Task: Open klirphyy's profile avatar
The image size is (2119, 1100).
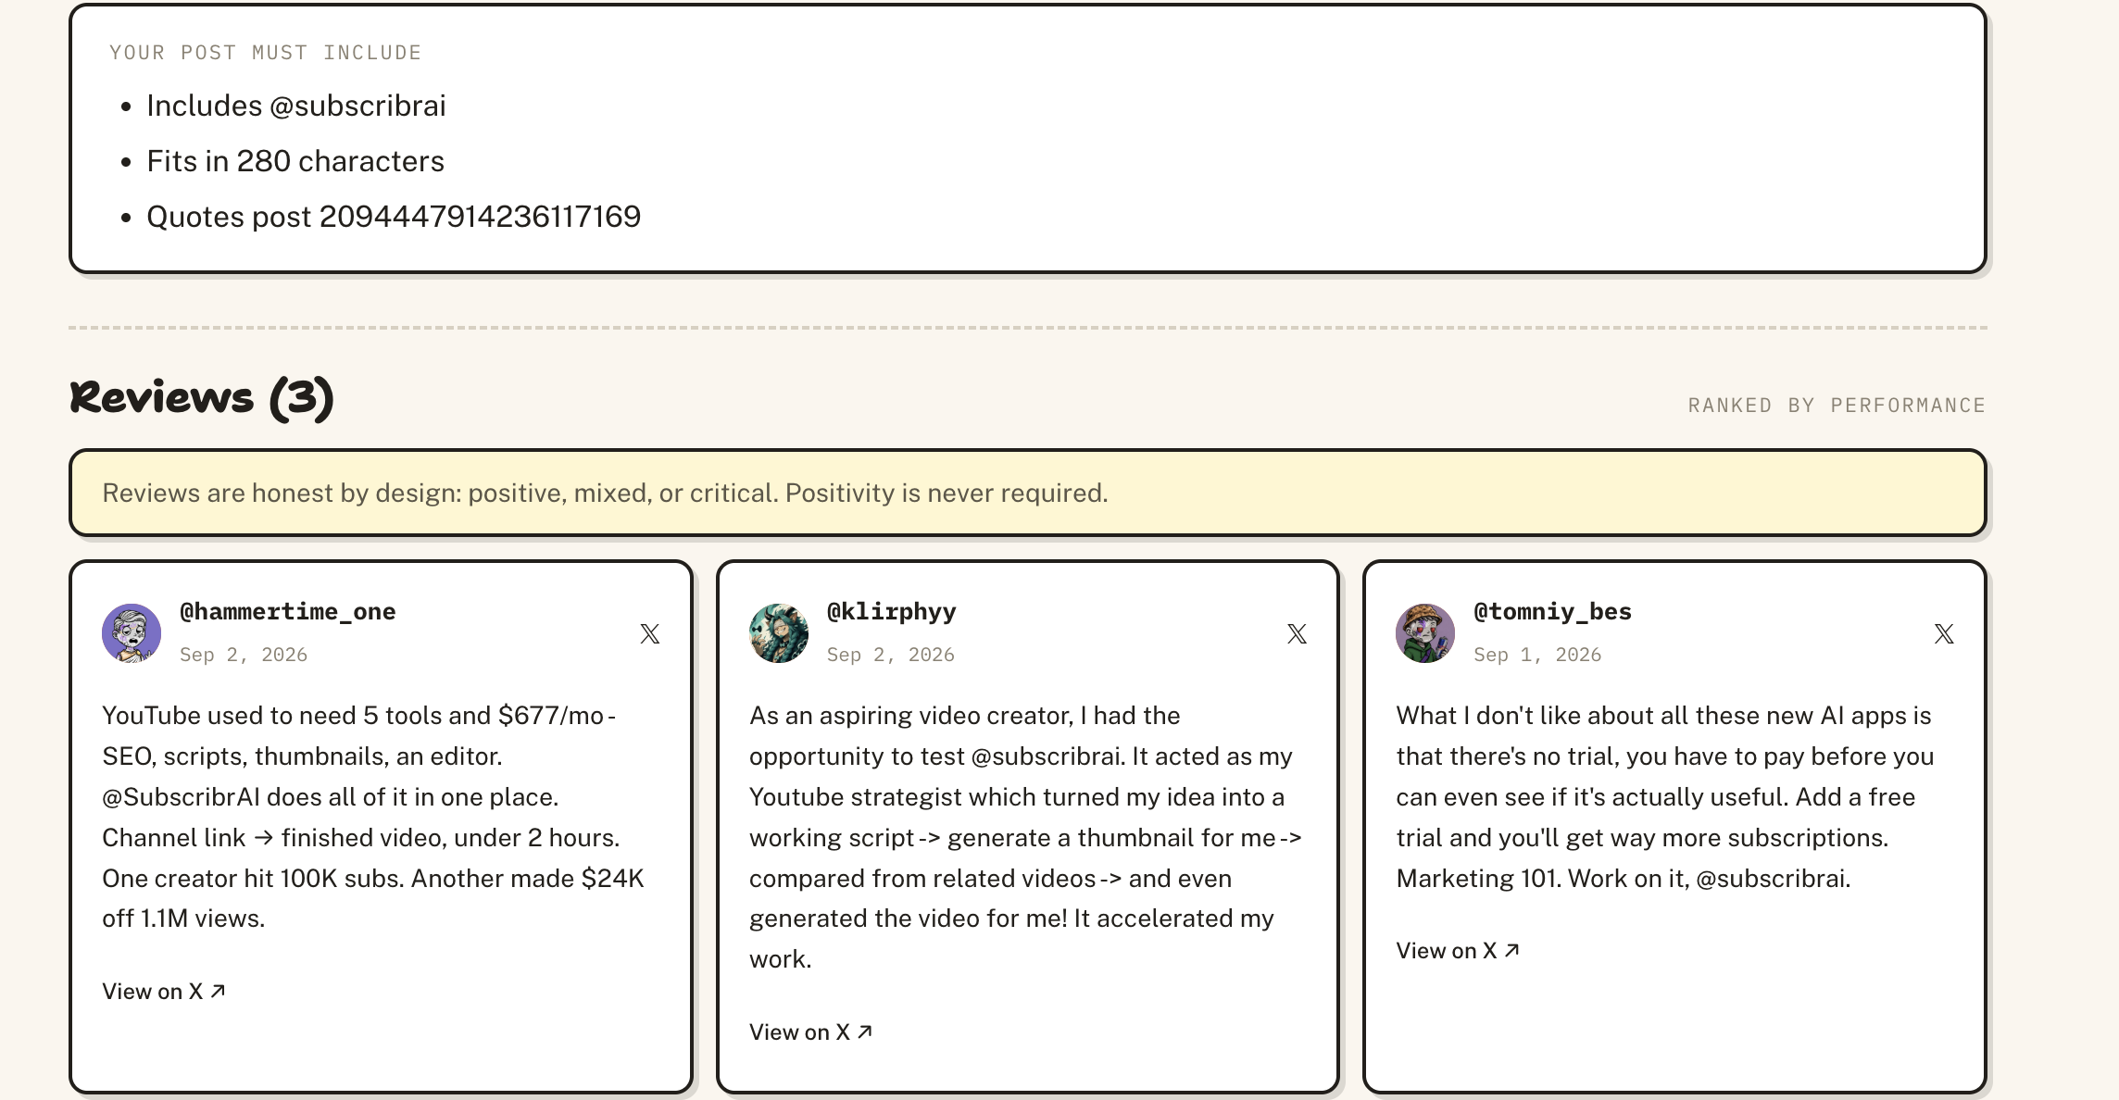Action: [779, 633]
